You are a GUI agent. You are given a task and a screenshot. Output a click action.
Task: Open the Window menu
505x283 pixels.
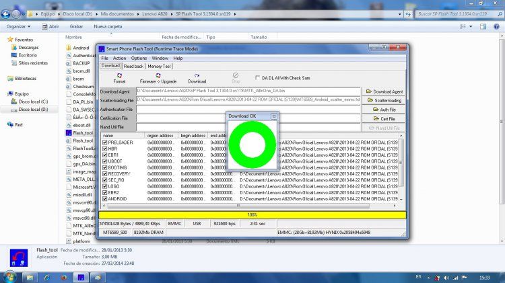[160, 58]
